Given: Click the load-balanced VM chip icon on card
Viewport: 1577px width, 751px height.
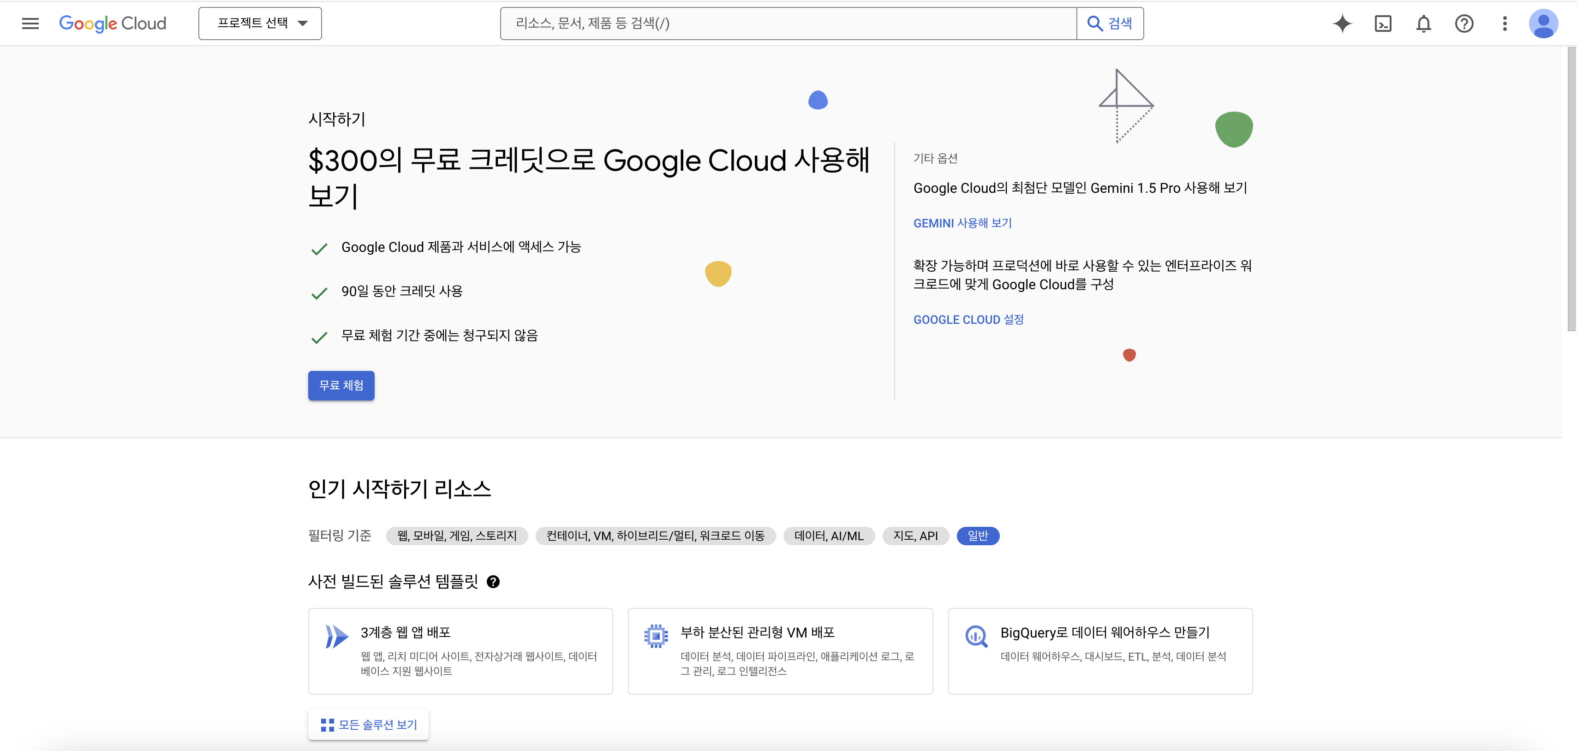Looking at the screenshot, I should click(x=656, y=636).
